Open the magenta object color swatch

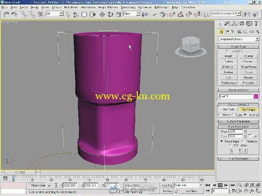(x=256, y=96)
